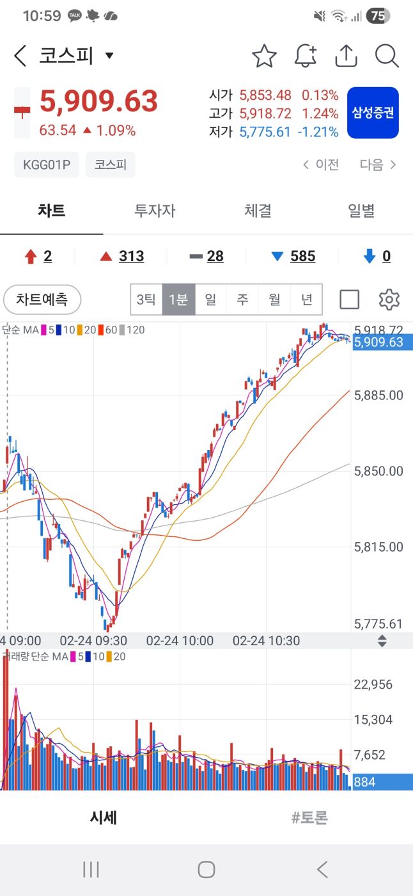Go to next index with 다음
Screen dimensions: 413x896
point(378,165)
